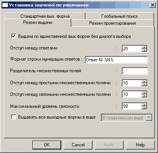The image size is (158, 153).
Task: Click the OK button
Action: (x=47, y=145)
